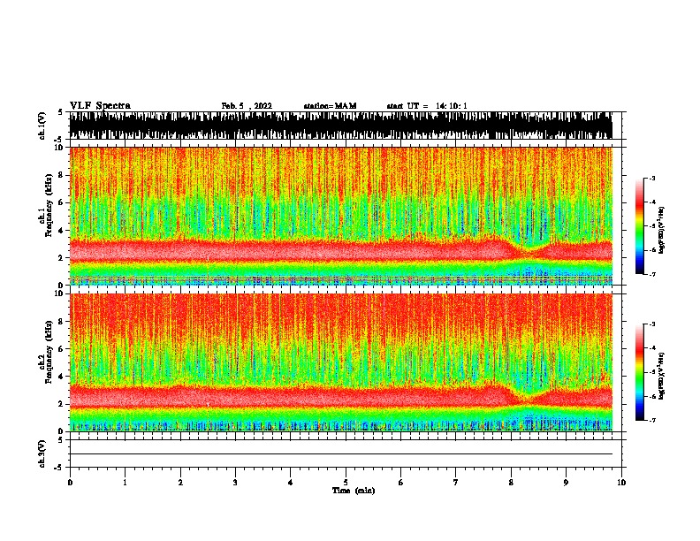
Task: Click the time axis tick label "10"
Action: (621, 483)
